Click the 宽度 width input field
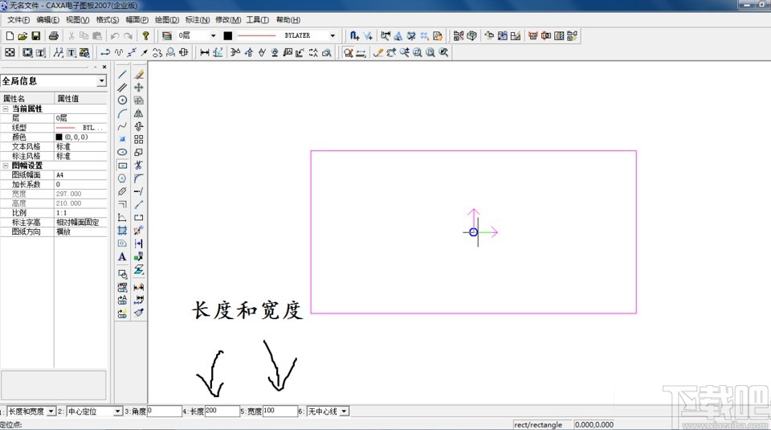The width and height of the screenshot is (771, 430). coord(279,412)
